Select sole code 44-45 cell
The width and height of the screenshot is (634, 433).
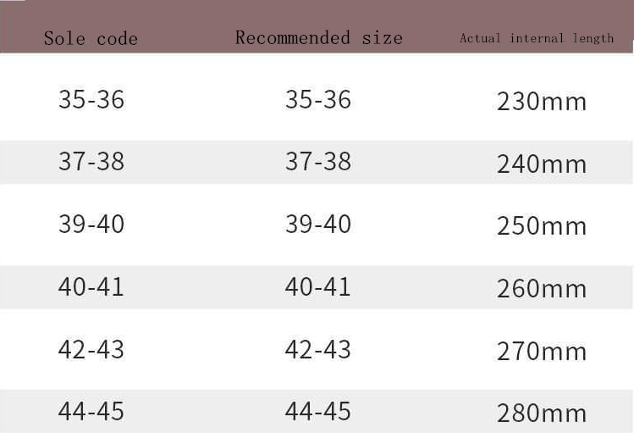pos(91,411)
